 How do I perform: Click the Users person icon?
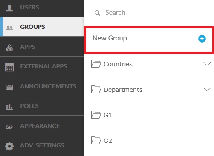tap(9, 8)
